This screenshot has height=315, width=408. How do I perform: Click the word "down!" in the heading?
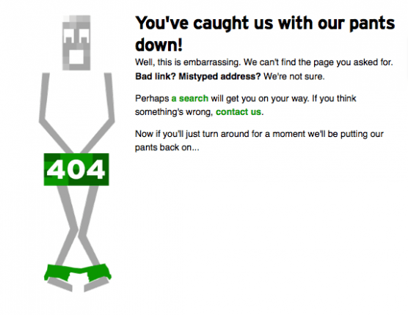pyautogui.click(x=159, y=45)
